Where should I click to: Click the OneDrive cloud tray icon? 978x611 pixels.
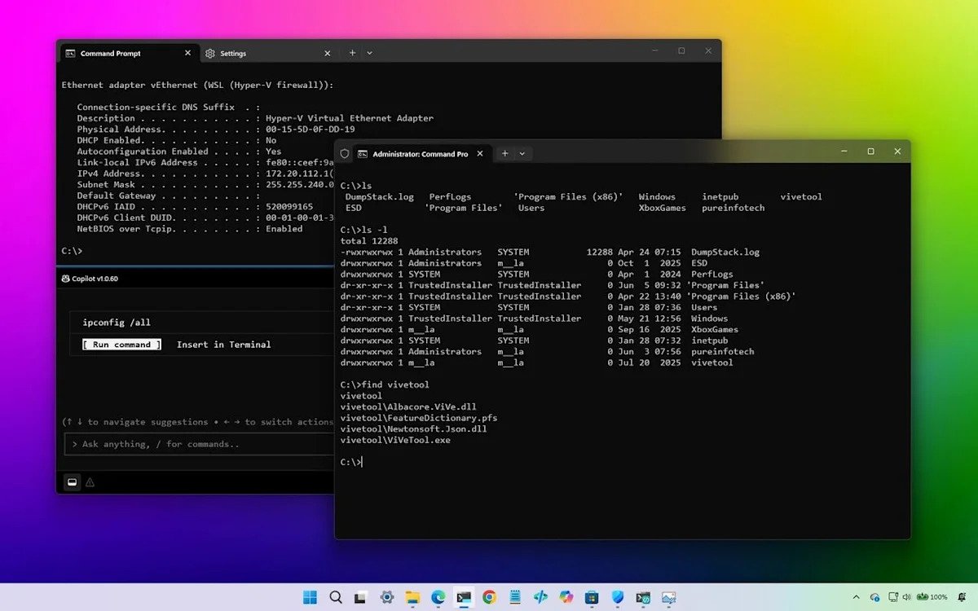pyautogui.click(x=874, y=597)
